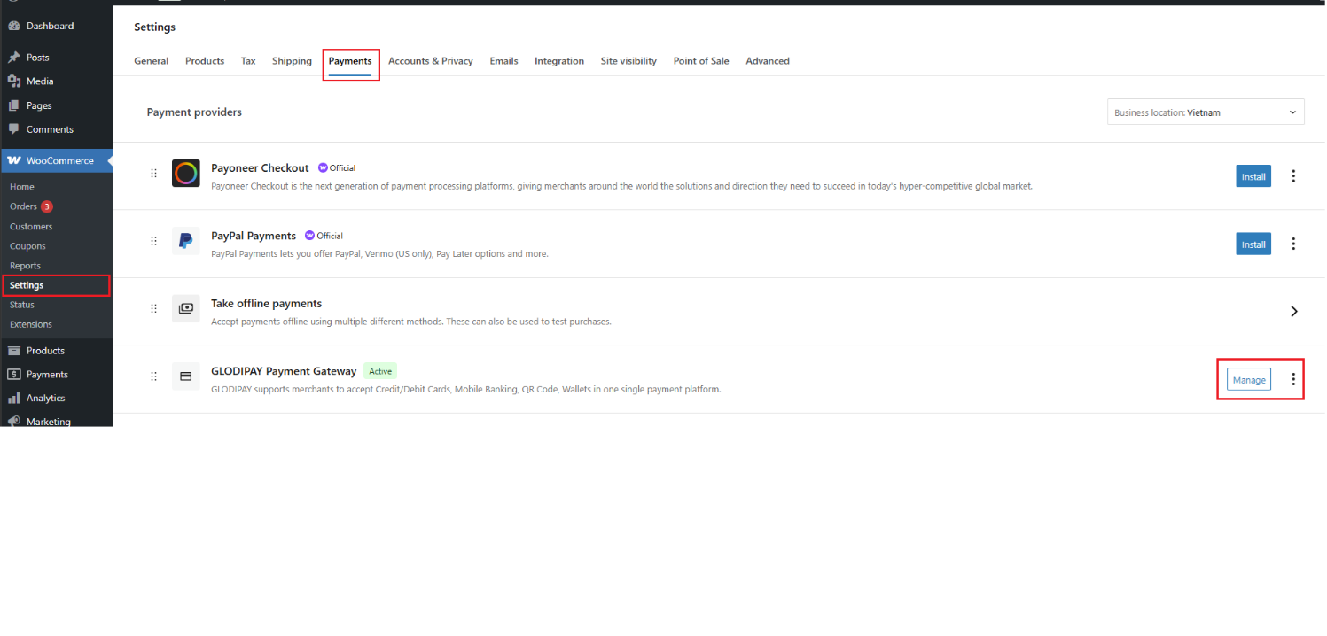Switch to the Products settings tab
This screenshot has width=1327, height=636.
(205, 61)
